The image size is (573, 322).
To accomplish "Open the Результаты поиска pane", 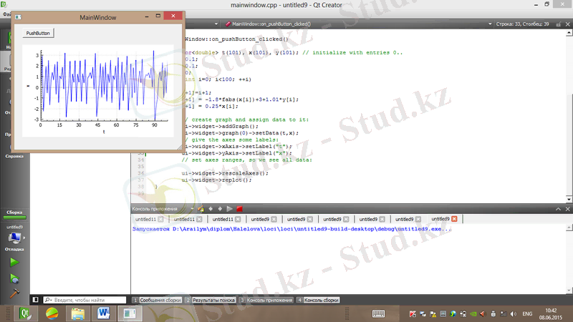I will tap(211, 300).
